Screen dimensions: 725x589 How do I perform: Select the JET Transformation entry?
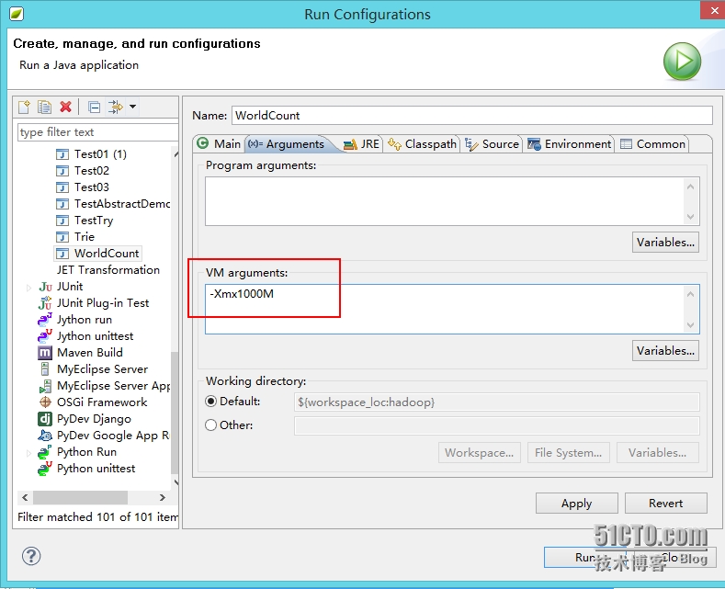(x=108, y=270)
